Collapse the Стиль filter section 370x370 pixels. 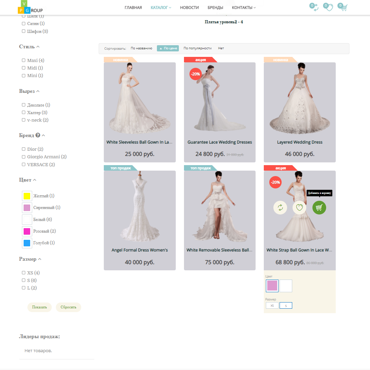click(x=38, y=47)
